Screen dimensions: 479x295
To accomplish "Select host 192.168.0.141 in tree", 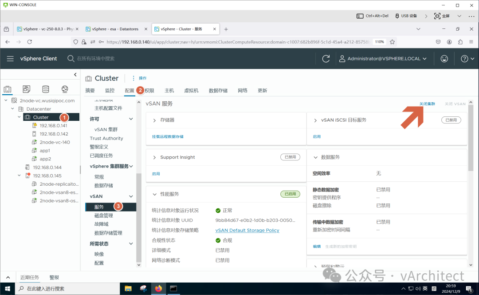I will click(x=54, y=125).
